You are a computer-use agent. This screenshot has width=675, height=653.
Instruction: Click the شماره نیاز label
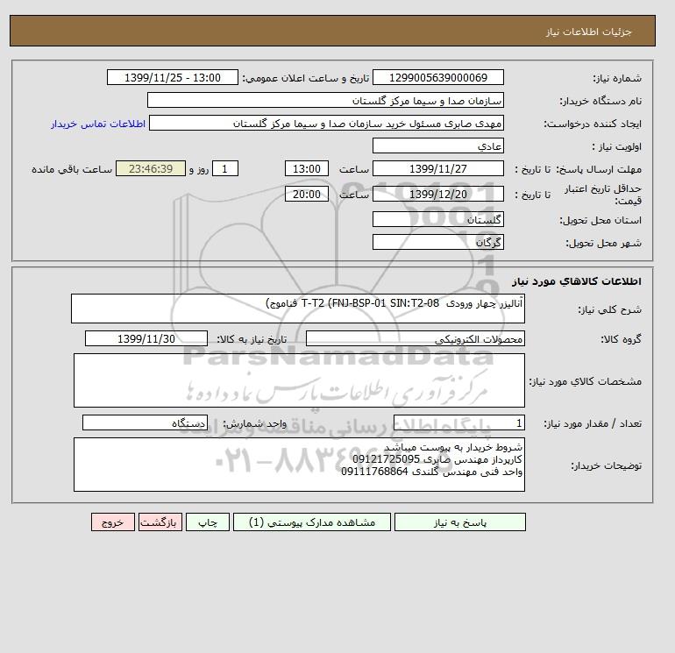click(617, 78)
